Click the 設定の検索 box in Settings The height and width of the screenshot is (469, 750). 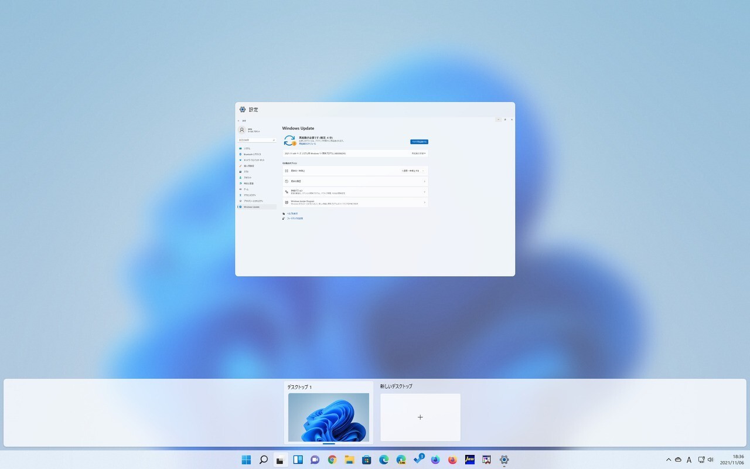pos(257,140)
